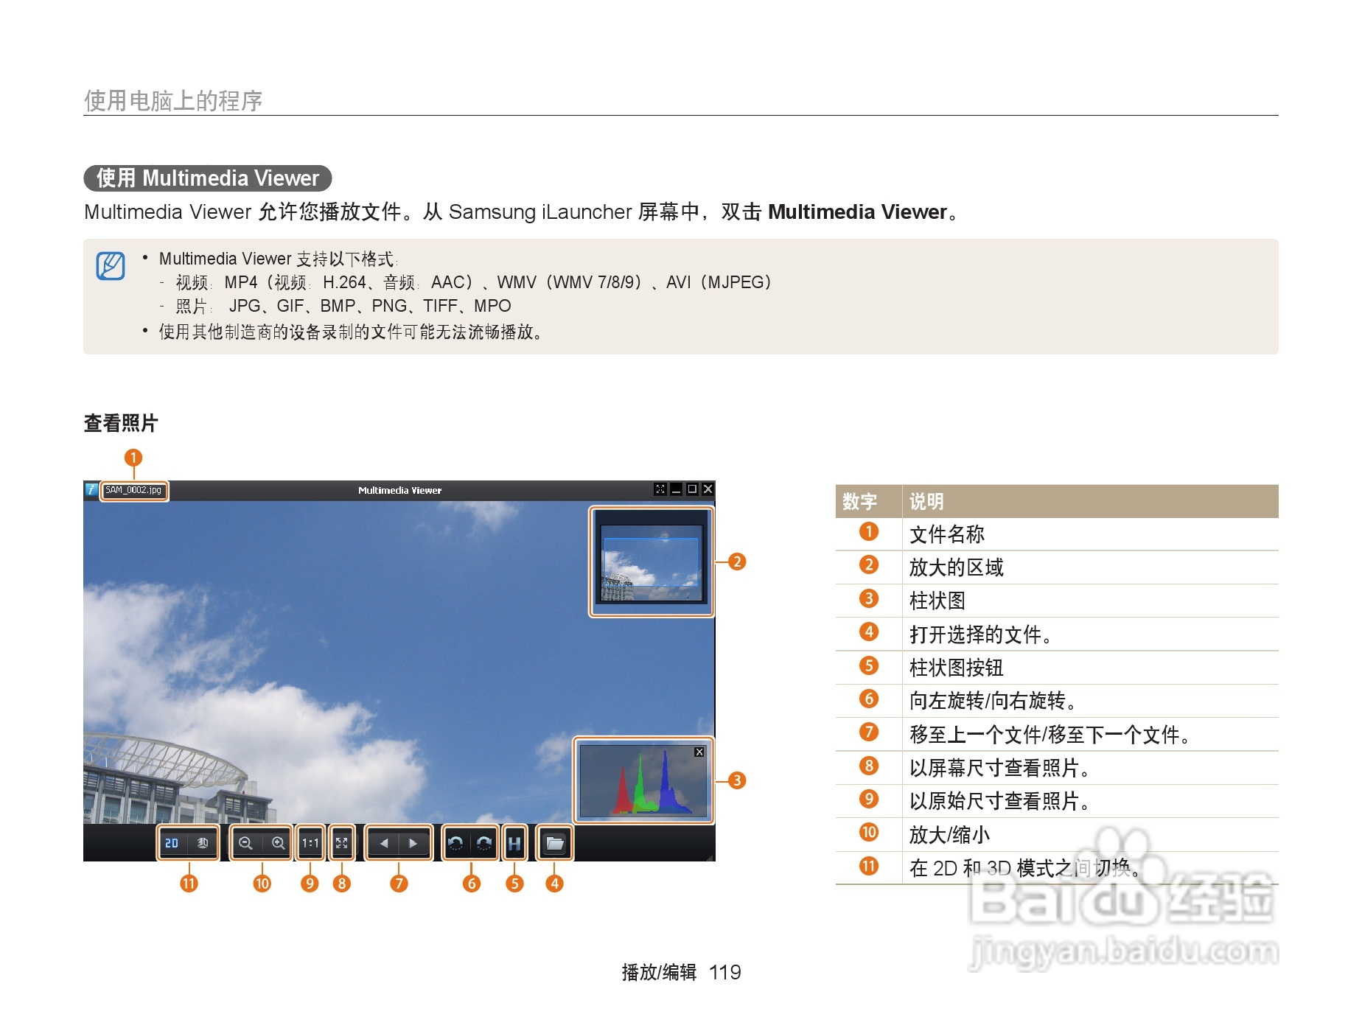Image resolution: width=1362 pixels, height=1028 pixels.
Task: Click the 使用电脑上的程序 page header
Action: point(173,101)
